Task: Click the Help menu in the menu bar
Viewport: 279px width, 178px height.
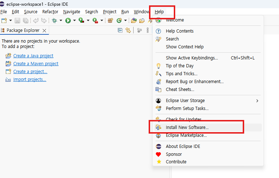Action: 159,12
